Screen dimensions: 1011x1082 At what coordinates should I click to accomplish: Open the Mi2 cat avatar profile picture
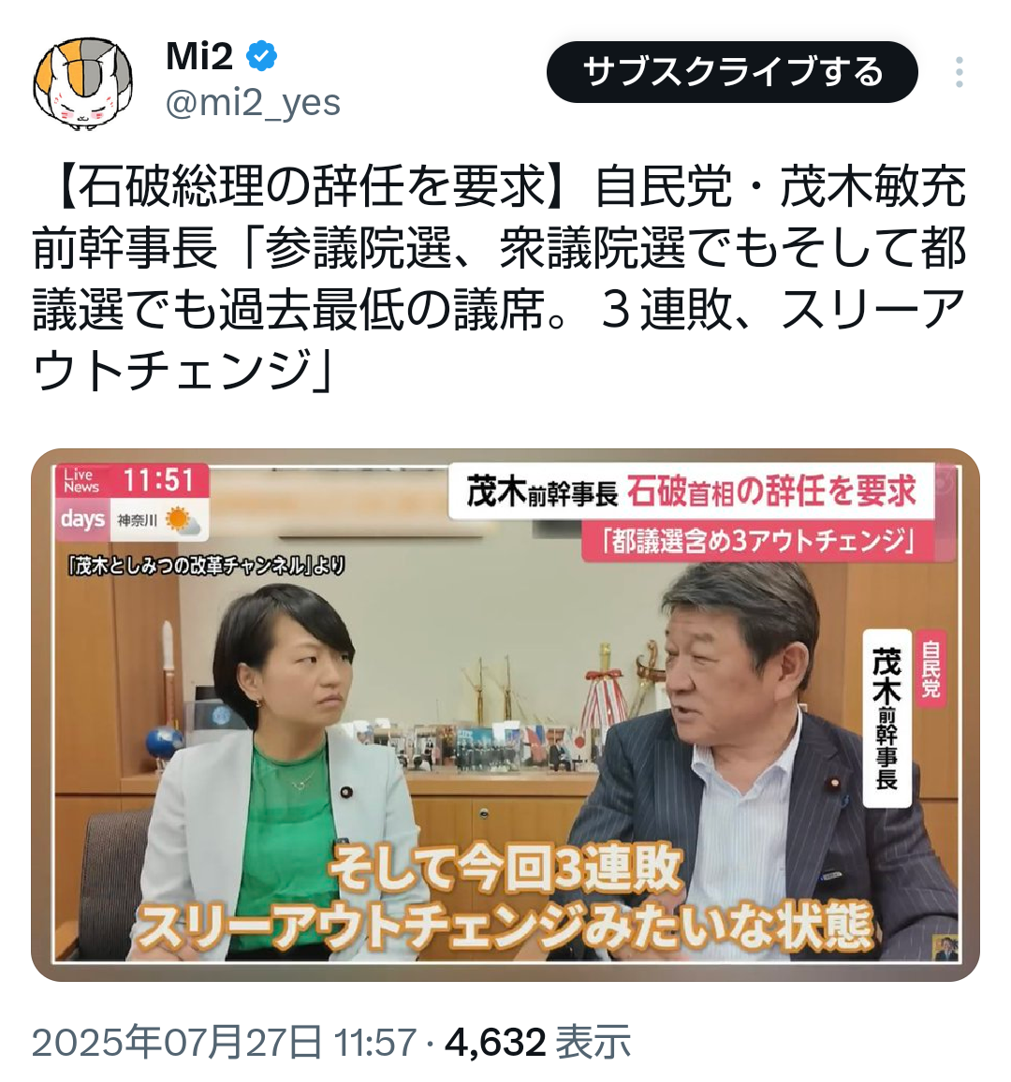[x=82, y=84]
